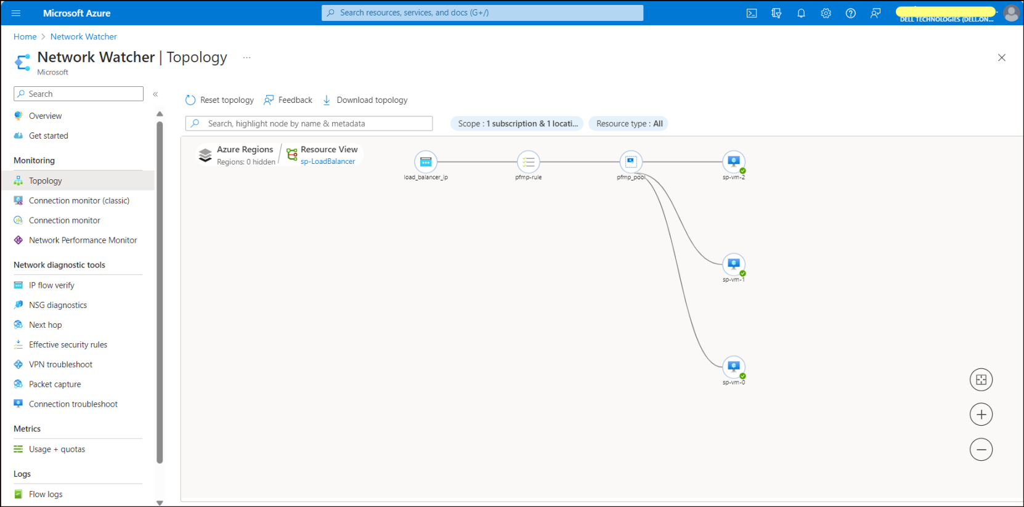1024x507 pixels.
Task: Open more options ellipsis beside Topology title
Action: 246,57
